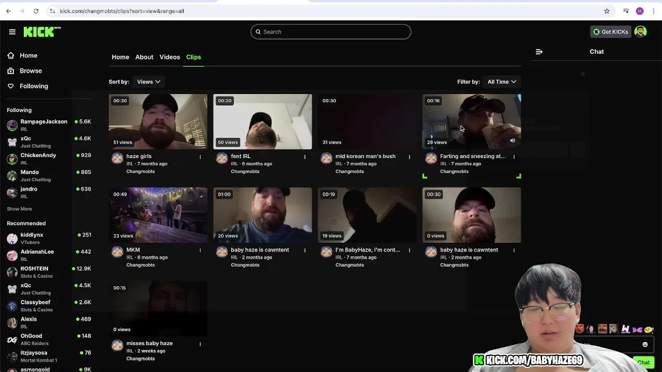Switch to the About tab
The image size is (662, 372).
(x=144, y=57)
